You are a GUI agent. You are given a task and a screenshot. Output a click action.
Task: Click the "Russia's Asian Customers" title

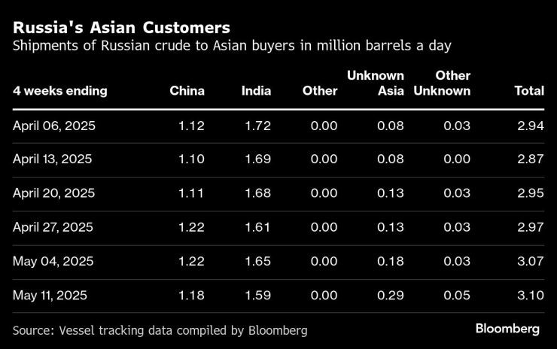click(x=121, y=28)
